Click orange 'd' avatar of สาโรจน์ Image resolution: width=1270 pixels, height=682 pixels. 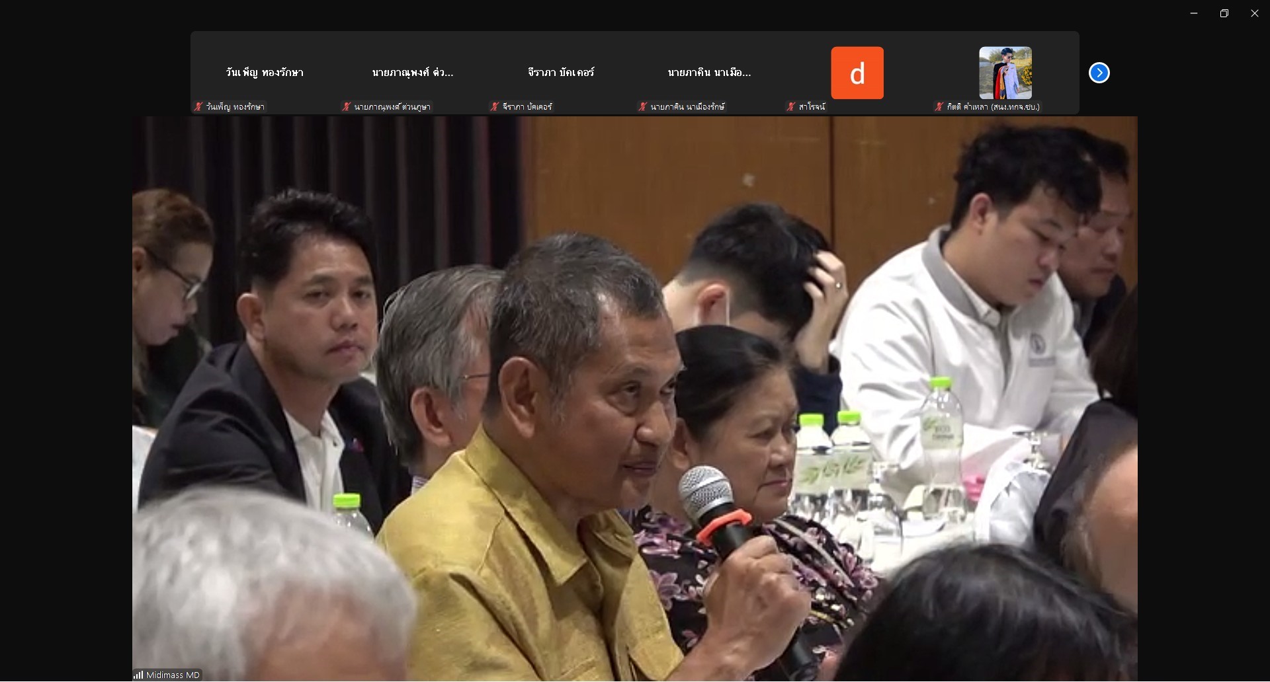857,73
